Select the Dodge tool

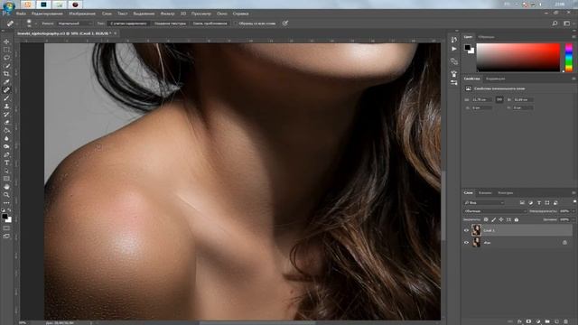click(x=6, y=146)
